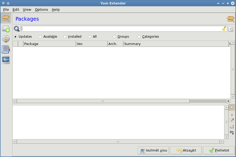This screenshot has height=157, width=236.
Task: Open the Packages view in sidebar
Action: [6, 18]
